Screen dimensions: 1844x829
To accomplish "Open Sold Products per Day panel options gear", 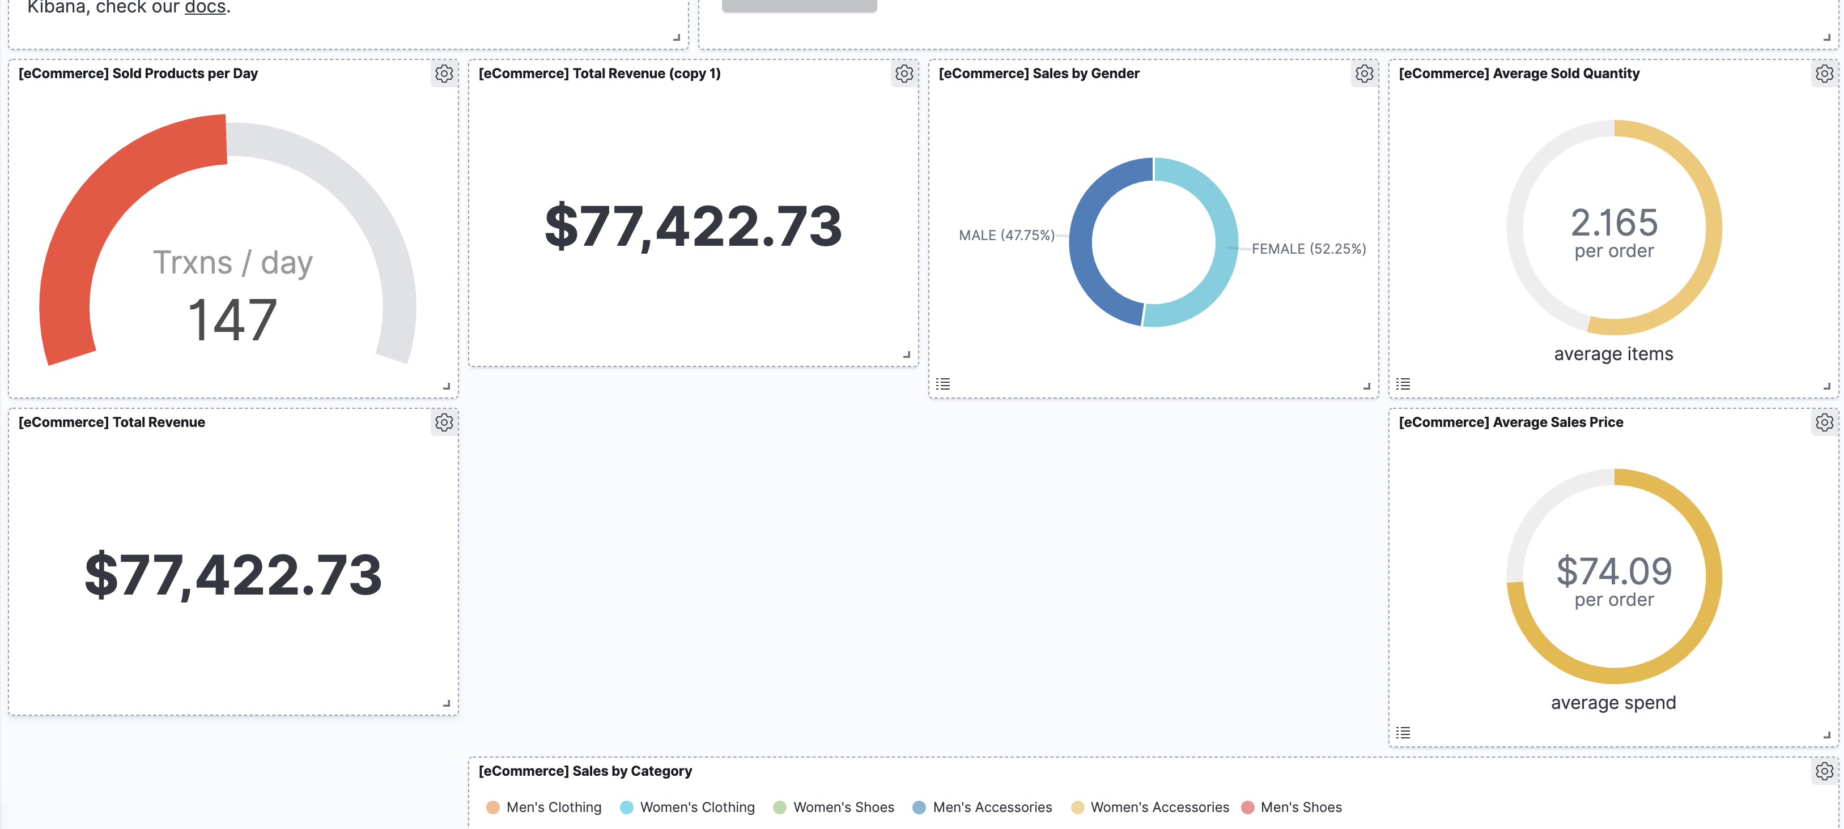I will click(444, 74).
